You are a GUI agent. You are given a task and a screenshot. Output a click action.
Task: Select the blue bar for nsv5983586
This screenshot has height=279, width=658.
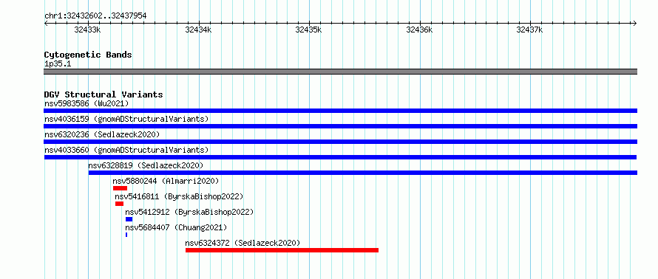340,111
